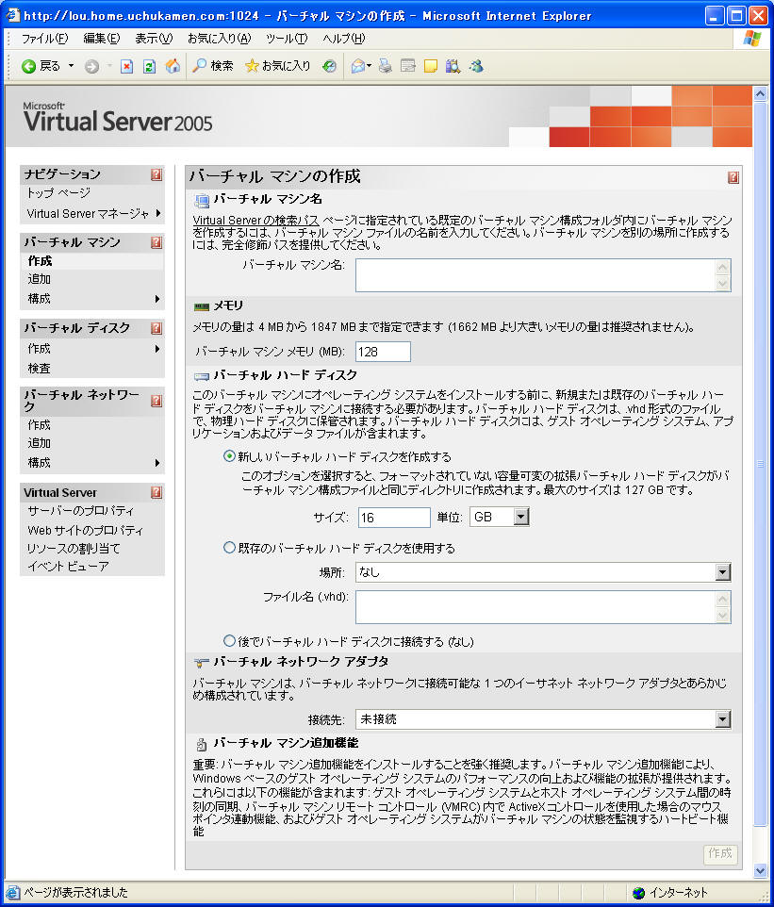Focus the バーチャル マシン メモリ (MB) field
Image resolution: width=774 pixels, height=907 pixels.
383,352
